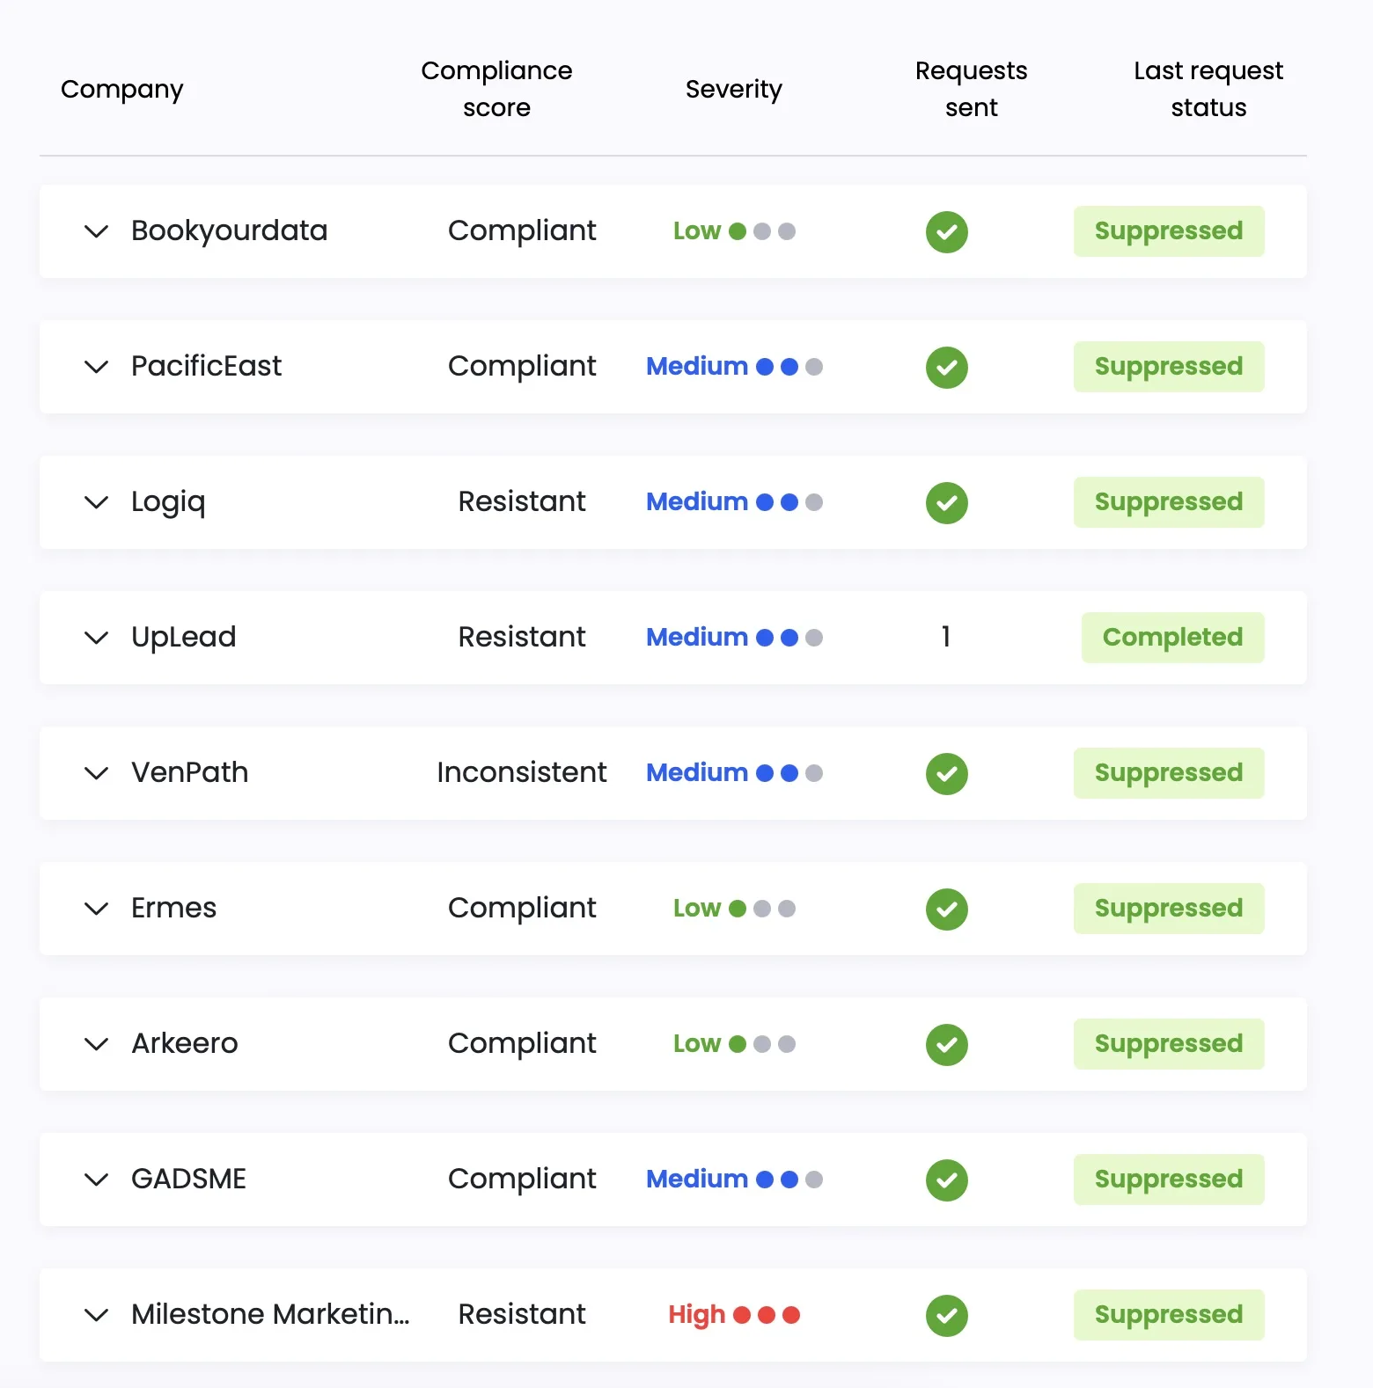Image resolution: width=1373 pixels, height=1388 pixels.
Task: Click the green checkmark in GADSME row
Action: (946, 1180)
